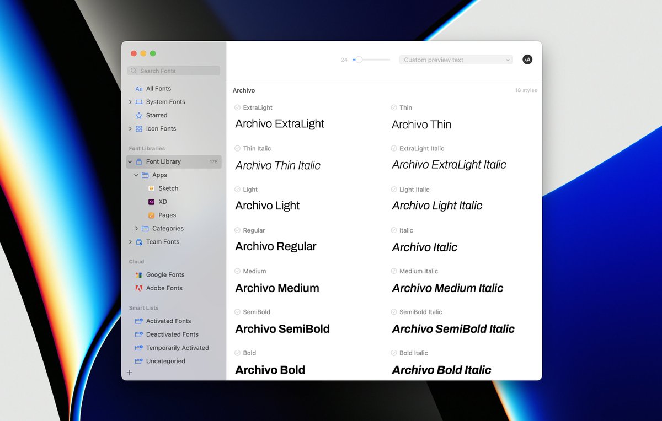Toggle activation check for Medium Italic
This screenshot has width=662, height=421.
click(394, 271)
